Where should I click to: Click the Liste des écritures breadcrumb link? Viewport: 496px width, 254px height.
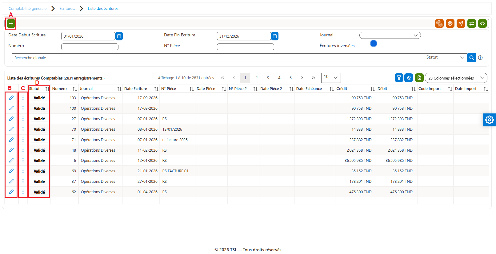(103, 9)
